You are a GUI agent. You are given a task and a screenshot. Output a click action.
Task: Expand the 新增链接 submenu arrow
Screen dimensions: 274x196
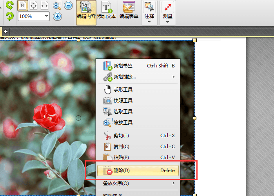tap(174, 77)
